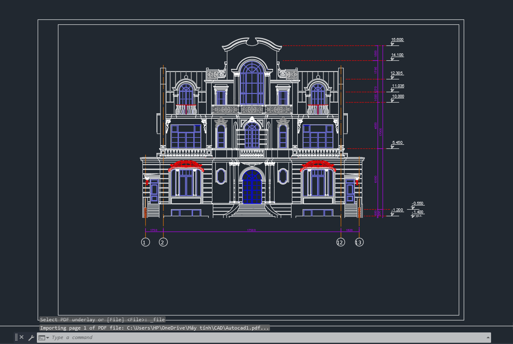Select the vertical dimension text 4550

[376, 125]
